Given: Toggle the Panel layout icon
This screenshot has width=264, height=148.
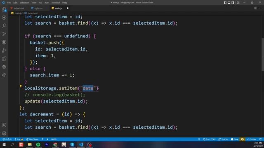Looking at the screenshot, I should pos(229,2).
